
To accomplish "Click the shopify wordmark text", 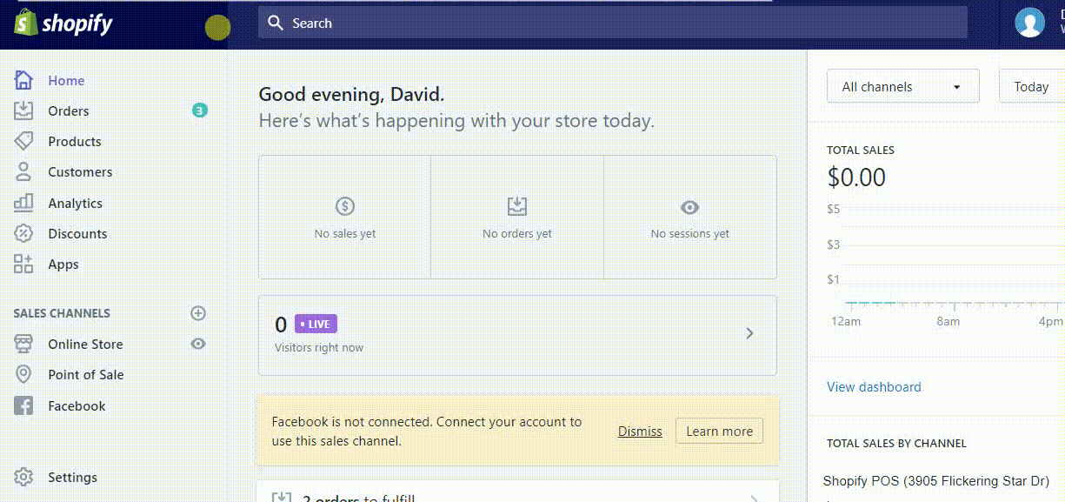I will coord(77,23).
